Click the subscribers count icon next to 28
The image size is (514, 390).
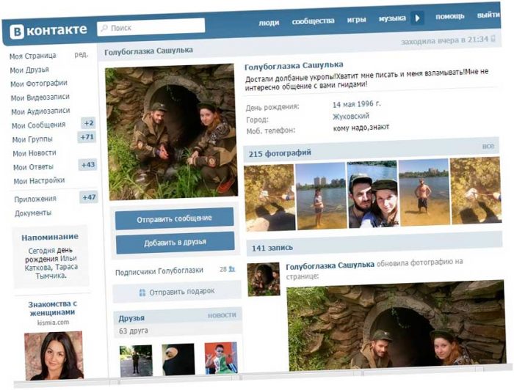pyautogui.click(x=232, y=269)
